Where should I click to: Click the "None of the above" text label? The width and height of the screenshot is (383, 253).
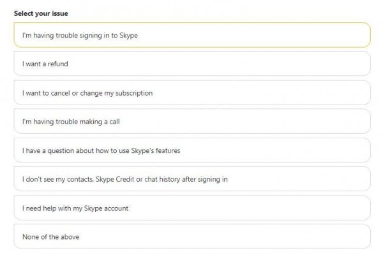pyautogui.click(x=51, y=237)
